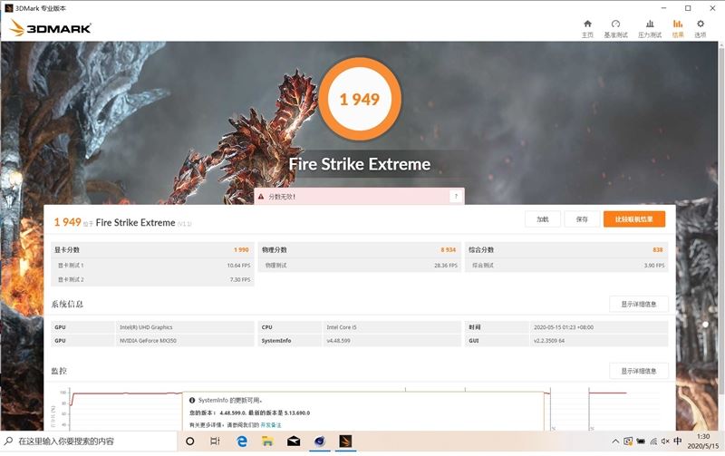Open the 基准测试 benchmarks tab
Viewport: 725px width, 456px height.
(x=615, y=29)
